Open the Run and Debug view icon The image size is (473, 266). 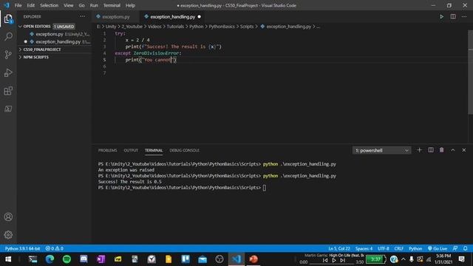point(8,72)
